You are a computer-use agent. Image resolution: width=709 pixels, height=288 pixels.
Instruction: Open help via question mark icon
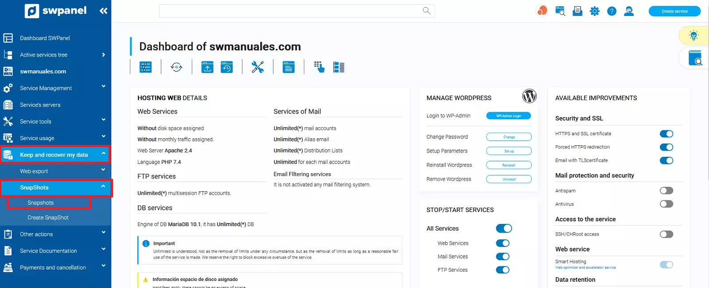[x=612, y=11]
